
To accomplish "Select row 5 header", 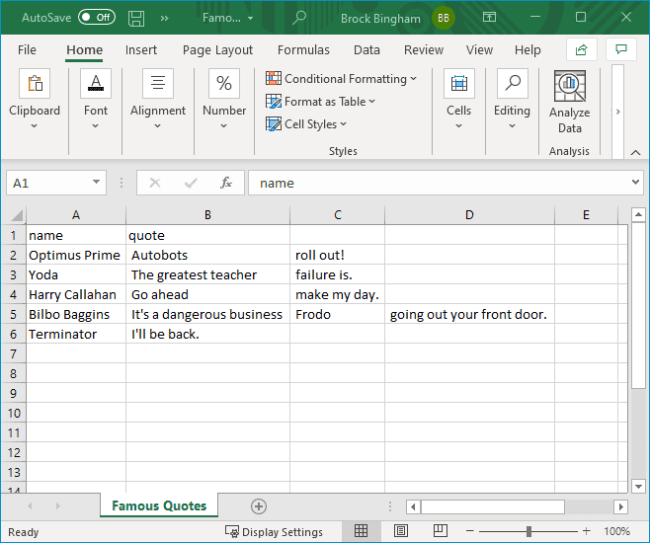I will (13, 314).
